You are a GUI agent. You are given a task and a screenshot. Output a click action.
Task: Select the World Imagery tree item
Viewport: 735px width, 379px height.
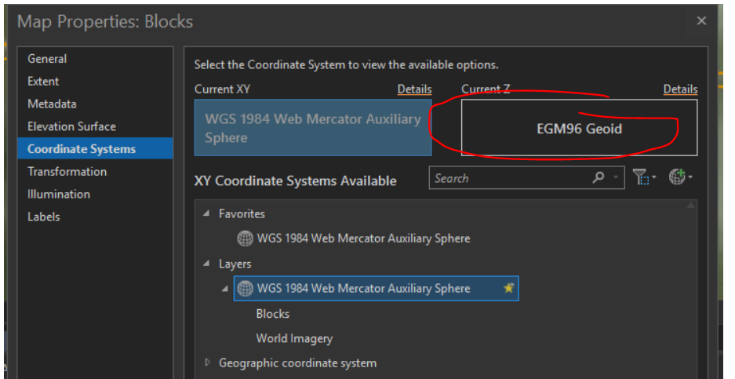294,338
